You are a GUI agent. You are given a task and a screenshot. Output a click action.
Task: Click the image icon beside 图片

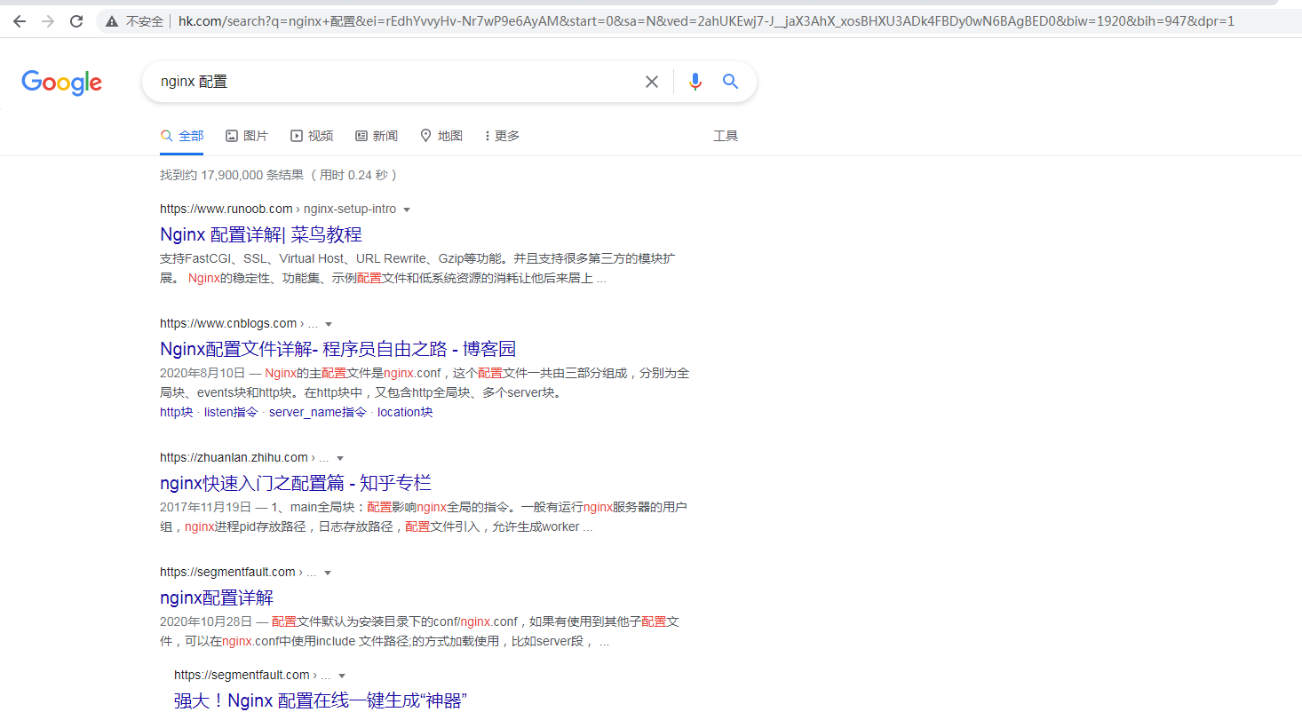tap(232, 136)
